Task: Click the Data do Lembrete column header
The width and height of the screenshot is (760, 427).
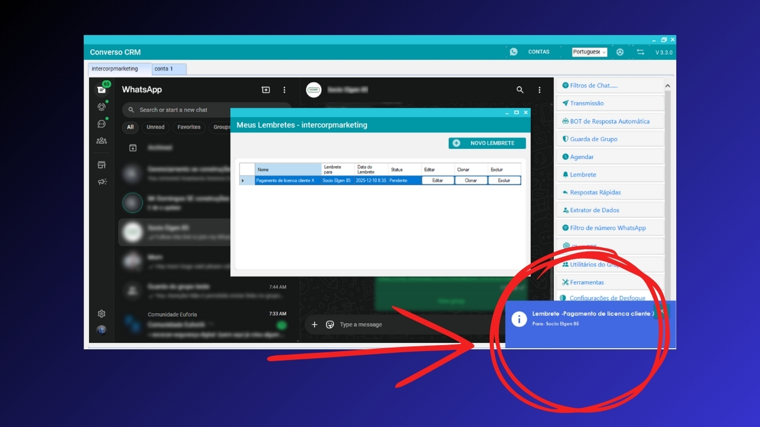Action: click(372, 170)
